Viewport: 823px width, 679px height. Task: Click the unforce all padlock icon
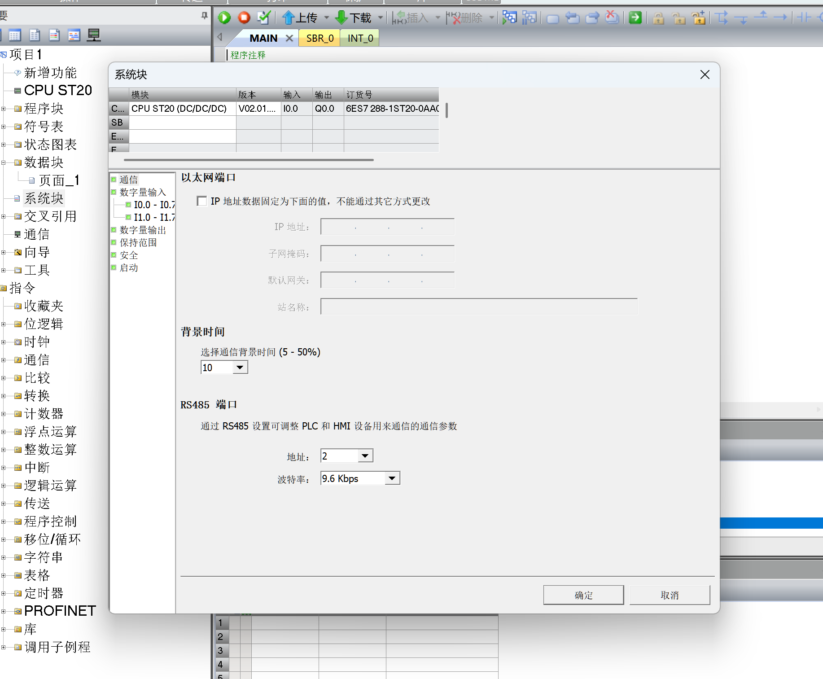(699, 18)
